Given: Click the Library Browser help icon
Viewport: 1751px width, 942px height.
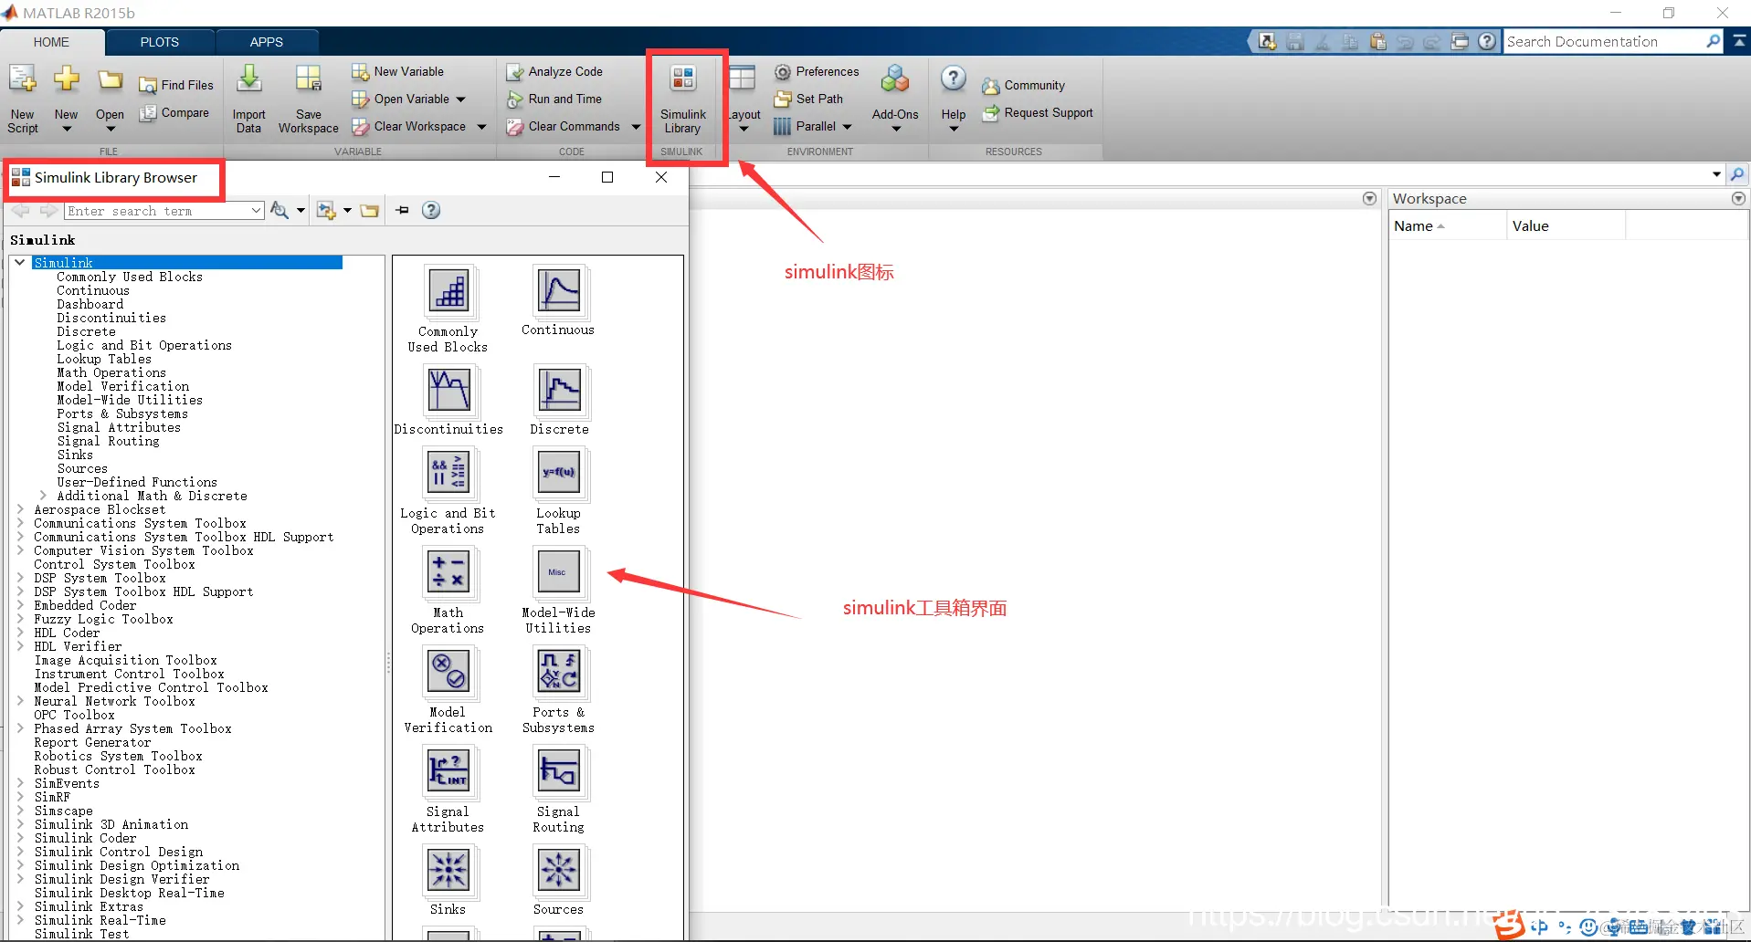Looking at the screenshot, I should (431, 210).
